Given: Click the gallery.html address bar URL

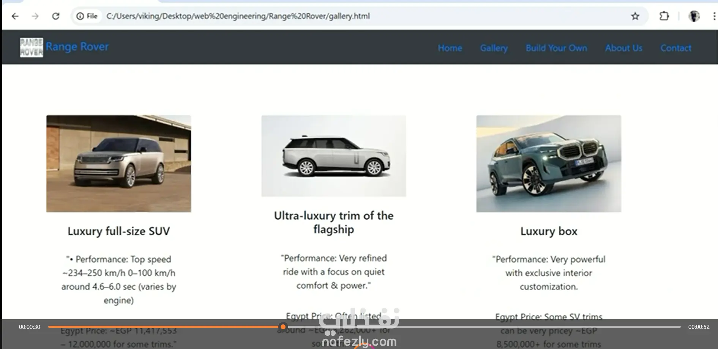Looking at the screenshot, I should [x=238, y=16].
